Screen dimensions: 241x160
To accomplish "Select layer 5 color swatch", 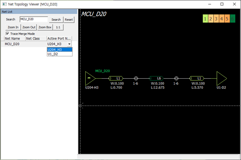I will coord(227,19).
